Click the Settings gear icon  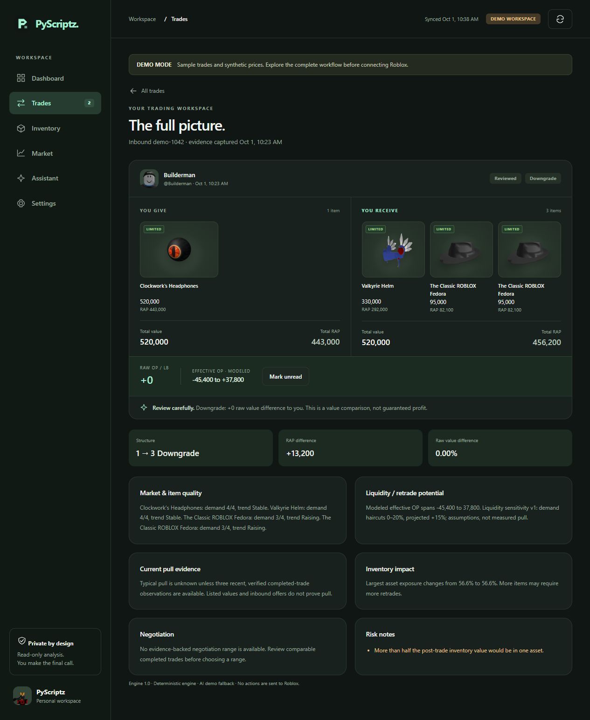[21, 203]
